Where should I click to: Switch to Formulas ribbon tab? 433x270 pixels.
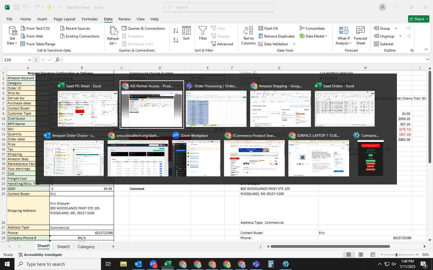(90, 19)
